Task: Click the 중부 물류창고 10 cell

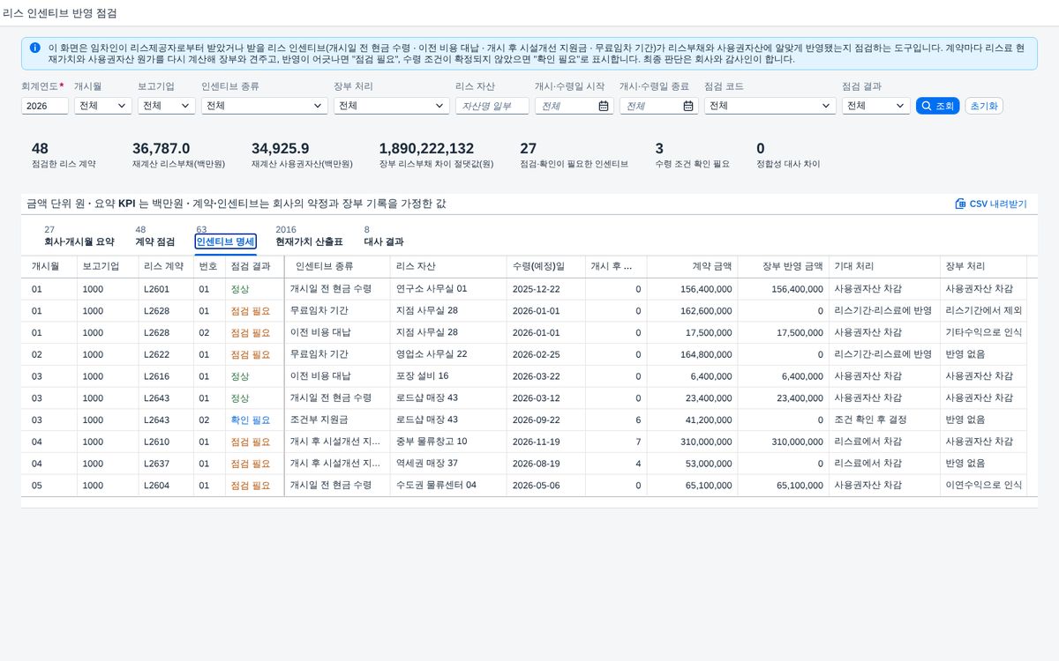Action: coord(448,442)
